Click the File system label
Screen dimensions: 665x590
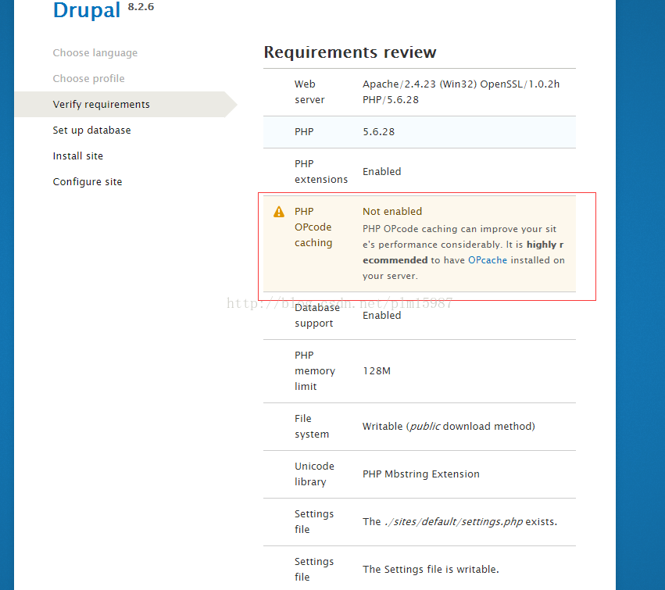(x=312, y=427)
